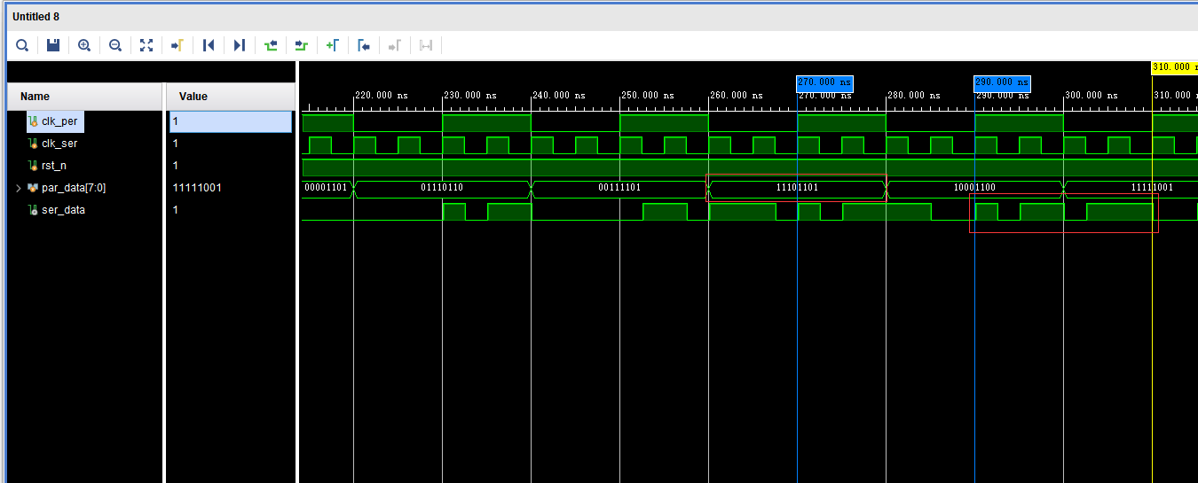Click the rst_n value cell
The width and height of the screenshot is (1198, 483).
(x=231, y=166)
